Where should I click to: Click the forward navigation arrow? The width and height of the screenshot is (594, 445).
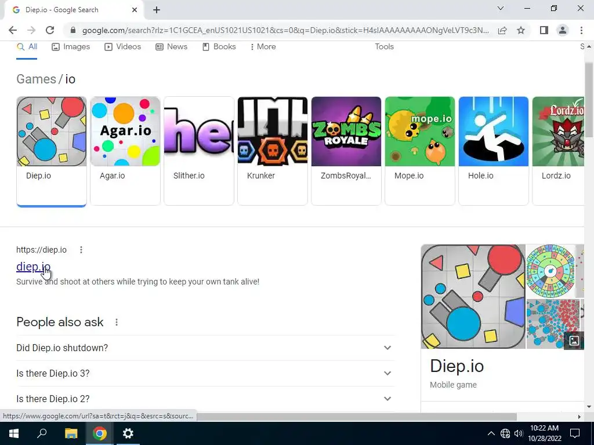tap(31, 30)
